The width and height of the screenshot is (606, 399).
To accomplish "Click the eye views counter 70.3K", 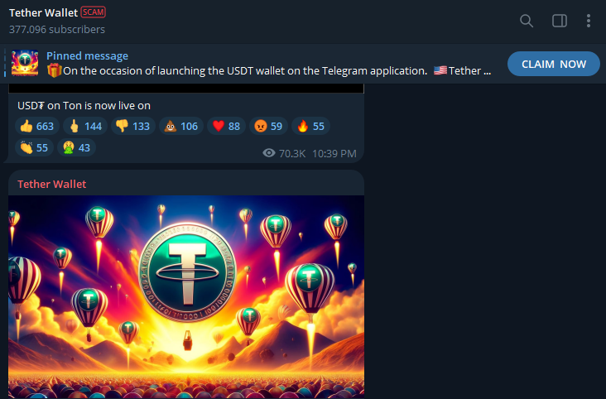I will [284, 153].
